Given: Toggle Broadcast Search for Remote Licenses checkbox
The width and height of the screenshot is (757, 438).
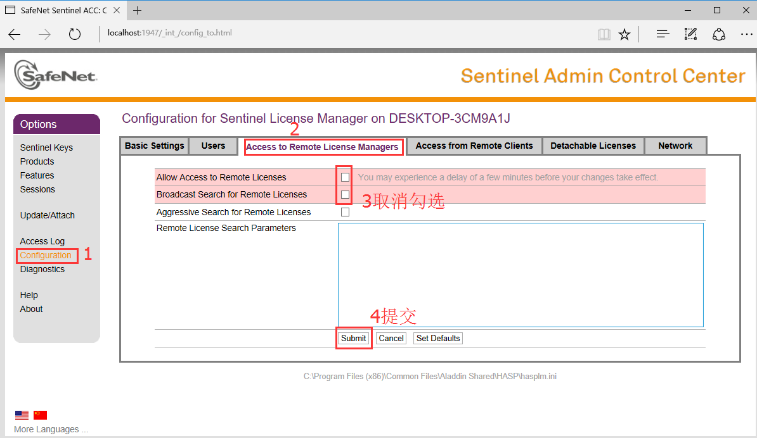Looking at the screenshot, I should [345, 195].
